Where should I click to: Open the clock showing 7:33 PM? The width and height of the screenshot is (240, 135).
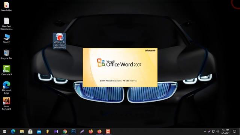pos(225,132)
